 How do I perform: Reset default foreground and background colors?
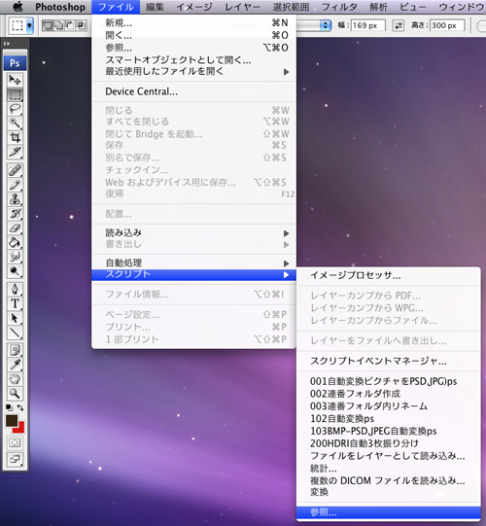click(x=9, y=407)
